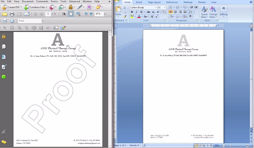
Task: Open the Acrobat zoom percentage dropdown arrow
Action: point(105,14)
